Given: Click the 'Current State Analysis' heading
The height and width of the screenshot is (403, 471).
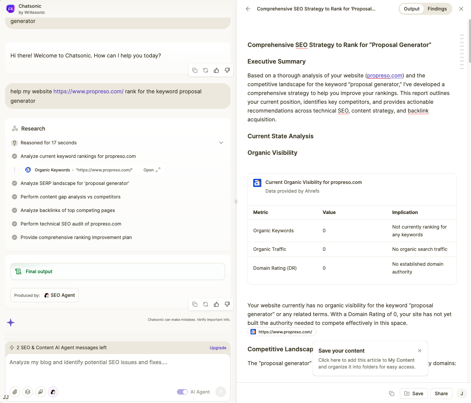Looking at the screenshot, I should [x=281, y=136].
